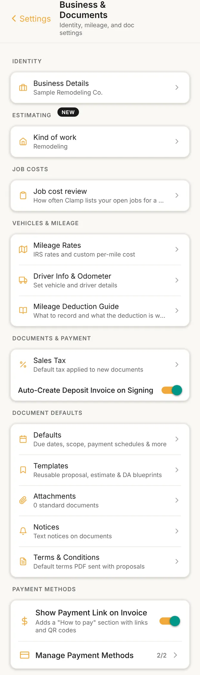Select the Sales Tax title
200x675 pixels.
coord(49,361)
